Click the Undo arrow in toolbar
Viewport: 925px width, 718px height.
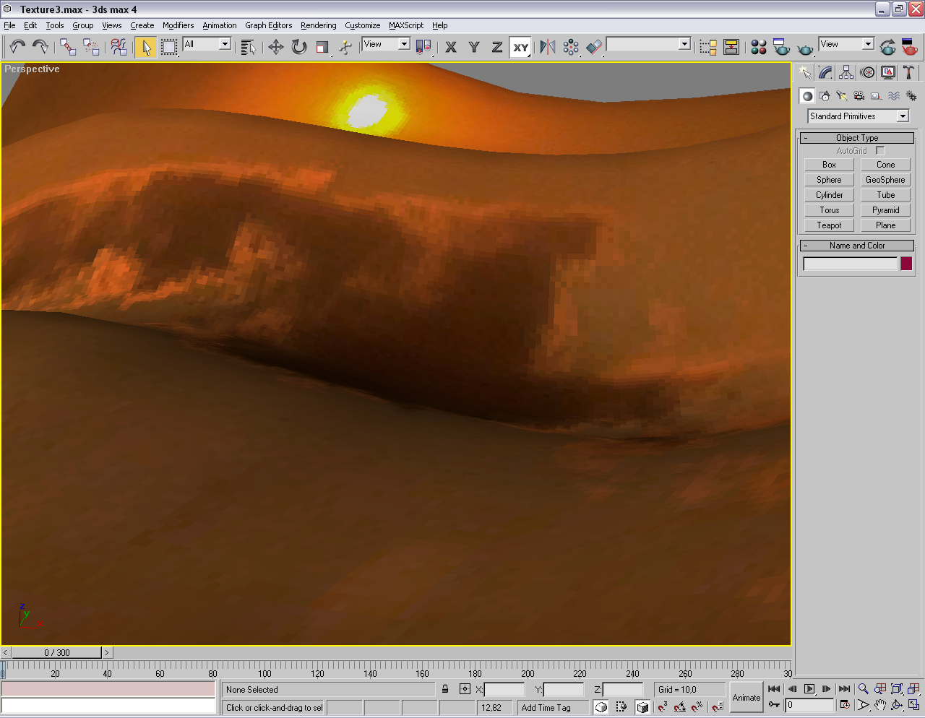(x=17, y=48)
